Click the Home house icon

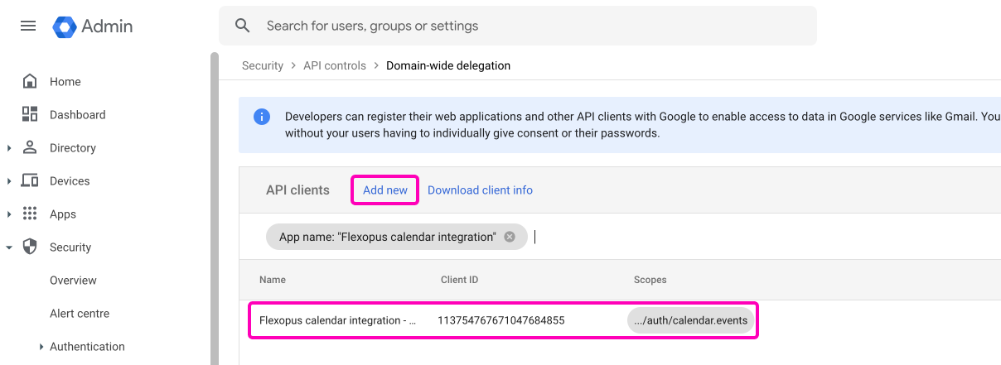pos(30,81)
